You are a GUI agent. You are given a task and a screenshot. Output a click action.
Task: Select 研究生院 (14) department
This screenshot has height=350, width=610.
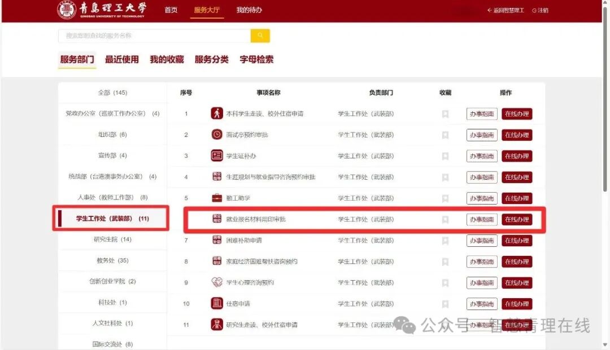(112, 240)
